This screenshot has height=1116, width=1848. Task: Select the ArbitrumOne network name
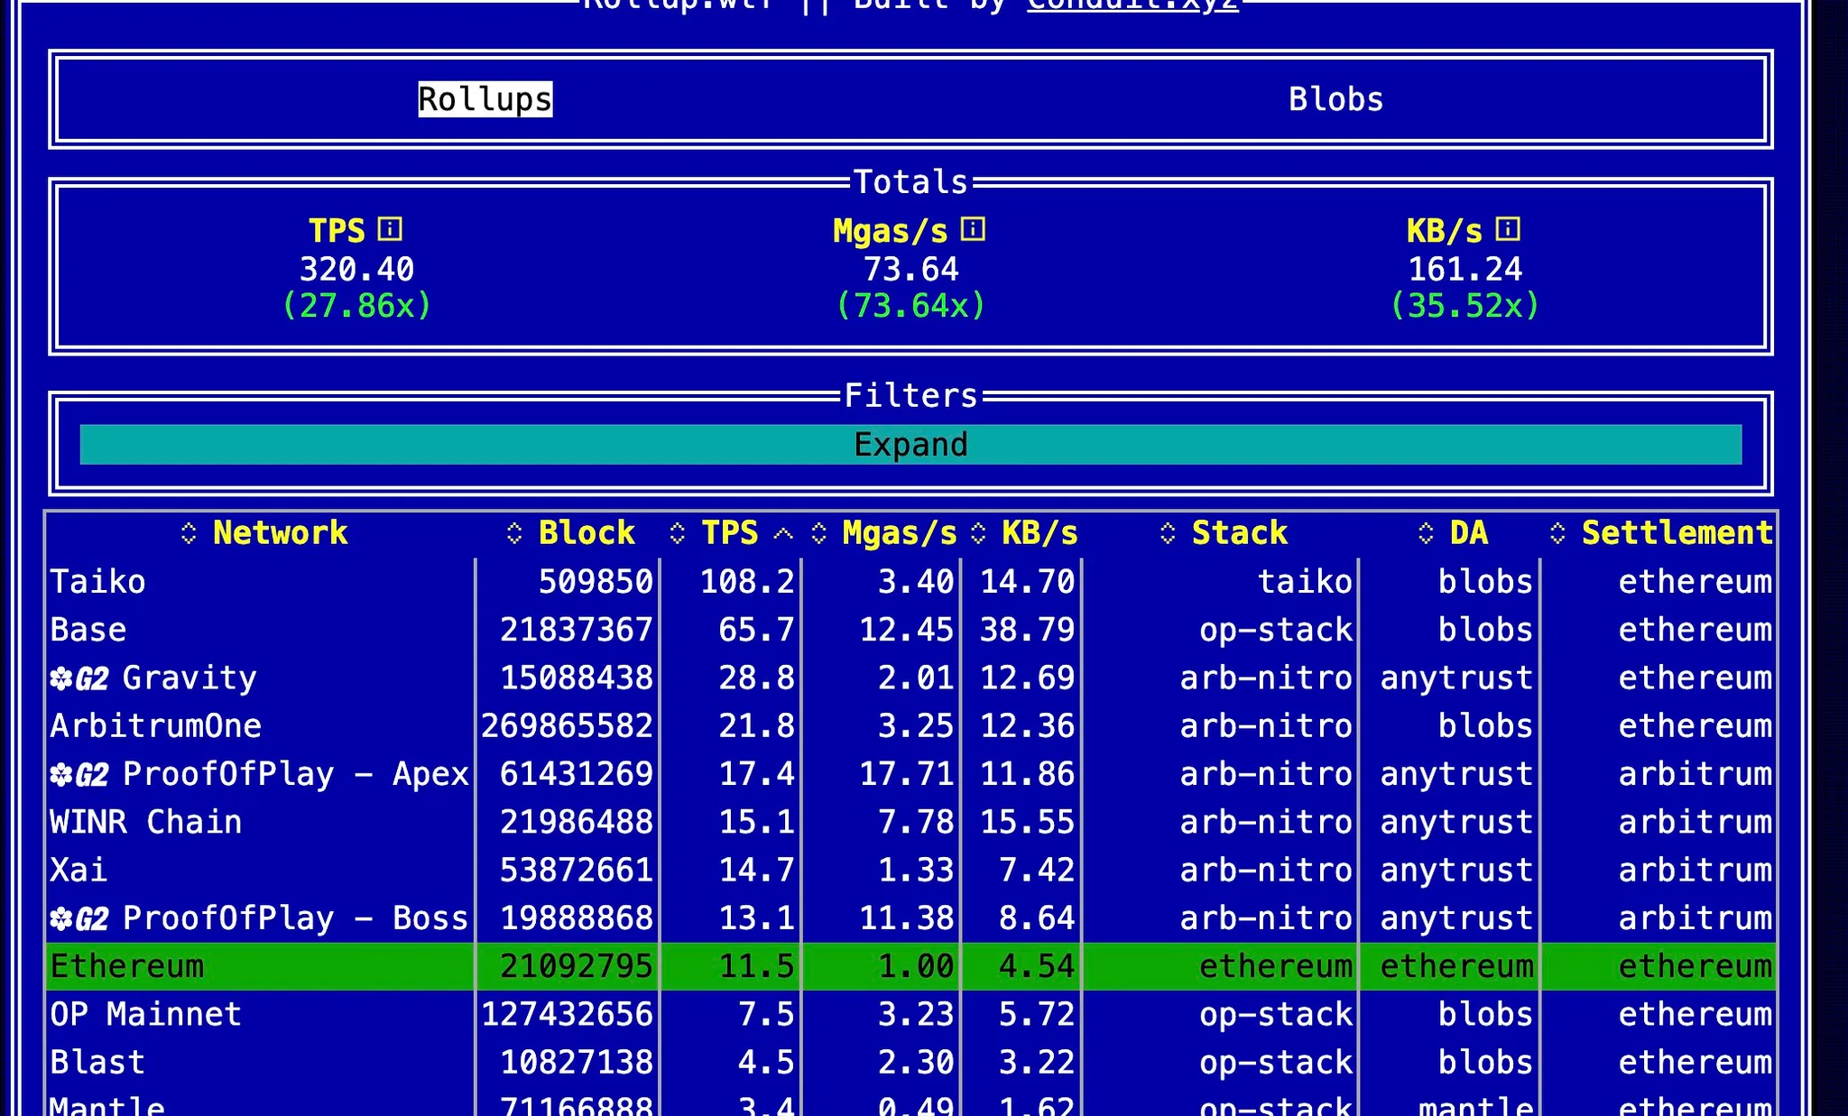point(156,726)
